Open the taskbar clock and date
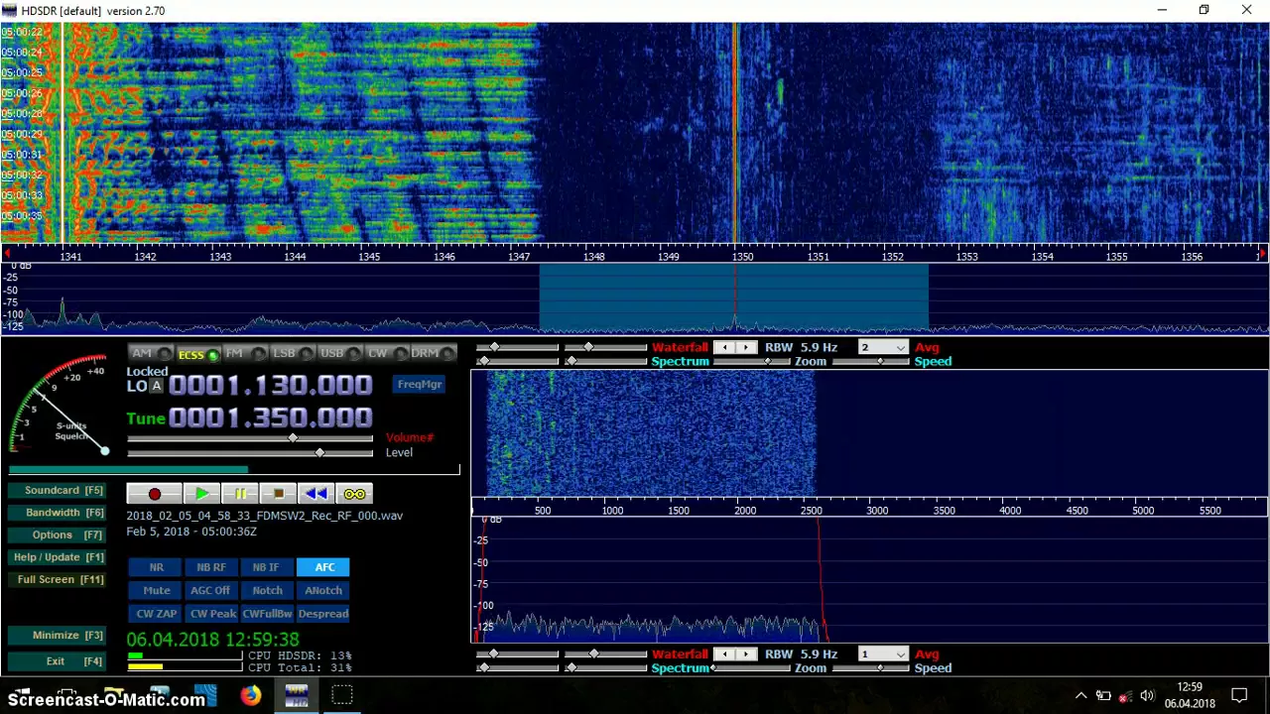Screen dimensions: 1270x714 [x=1190, y=695]
